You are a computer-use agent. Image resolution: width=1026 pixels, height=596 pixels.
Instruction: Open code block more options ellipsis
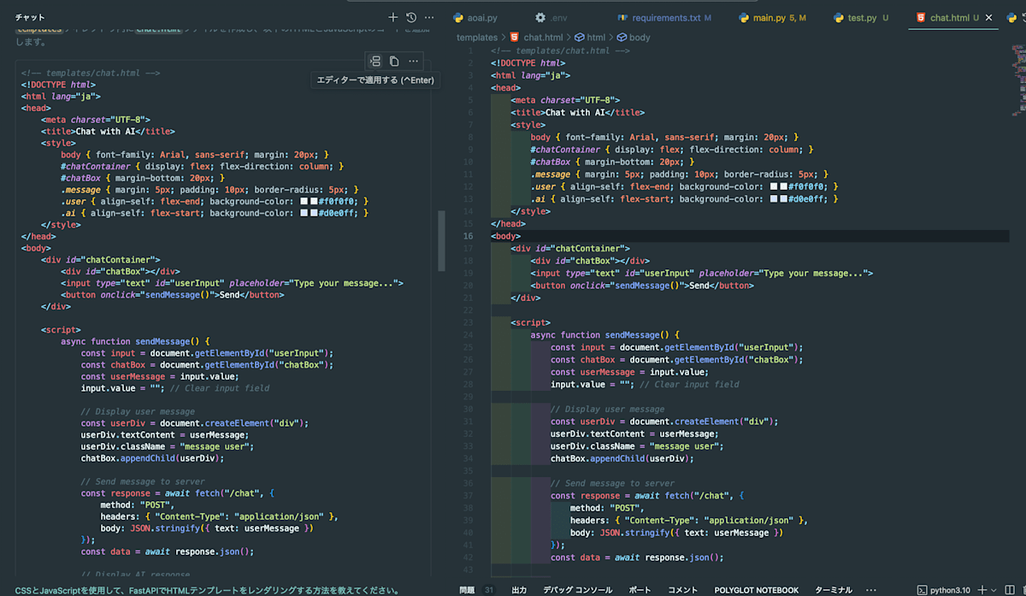pos(414,61)
